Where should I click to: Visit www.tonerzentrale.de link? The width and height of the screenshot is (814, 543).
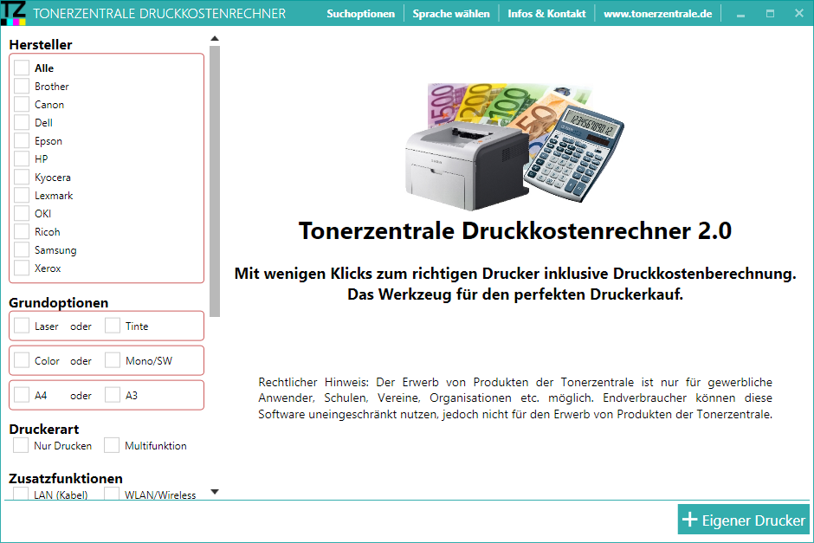(x=658, y=13)
